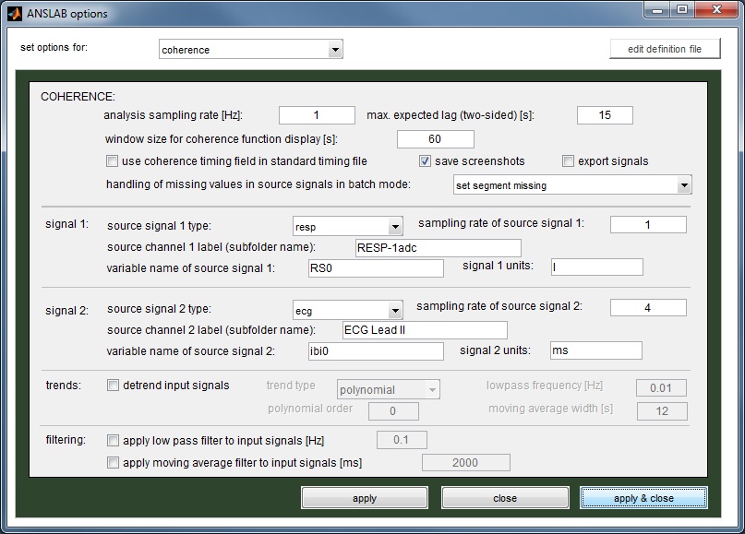Click the analysis sampling rate field

click(x=317, y=115)
